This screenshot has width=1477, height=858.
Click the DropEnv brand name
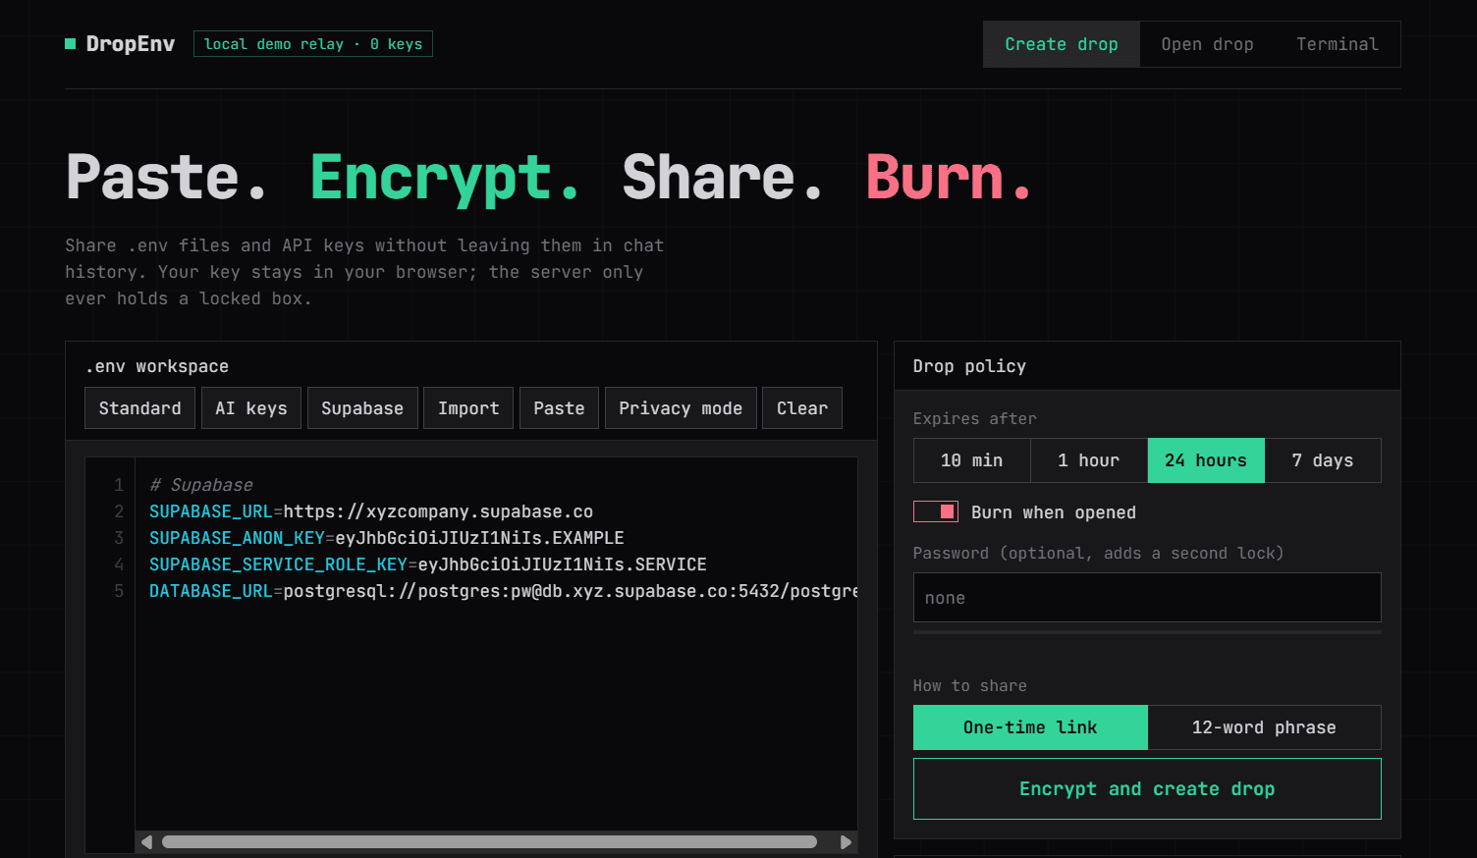pyautogui.click(x=131, y=44)
